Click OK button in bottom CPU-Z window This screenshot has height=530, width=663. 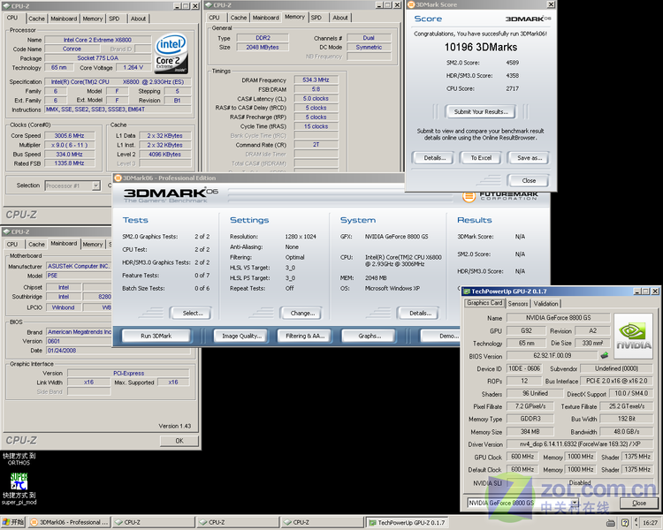click(179, 441)
